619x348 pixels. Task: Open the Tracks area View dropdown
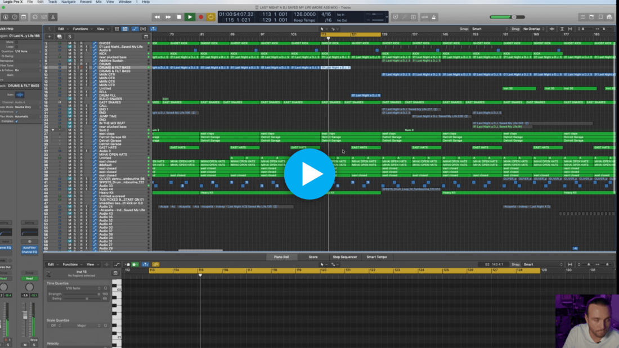pos(102,29)
